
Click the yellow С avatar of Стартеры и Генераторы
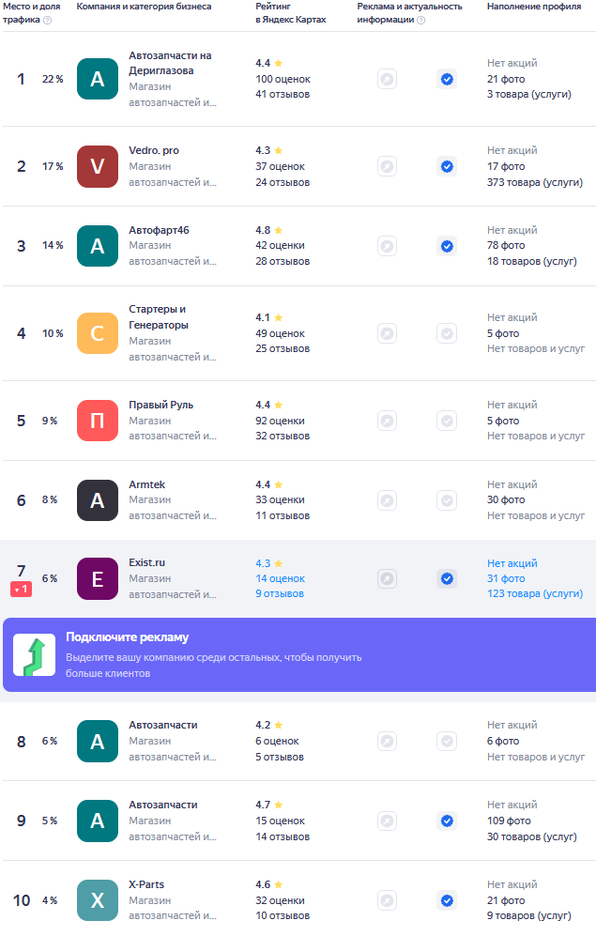tap(98, 333)
